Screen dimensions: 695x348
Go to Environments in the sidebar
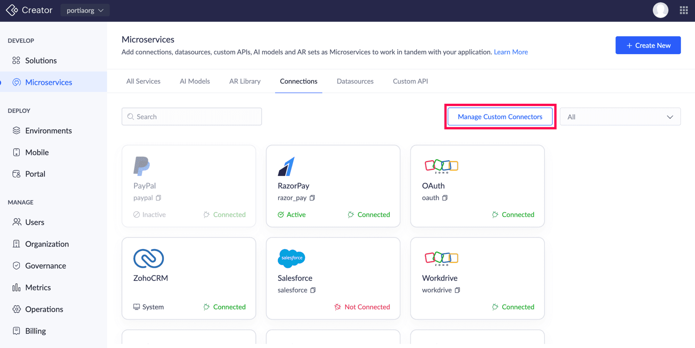click(48, 131)
